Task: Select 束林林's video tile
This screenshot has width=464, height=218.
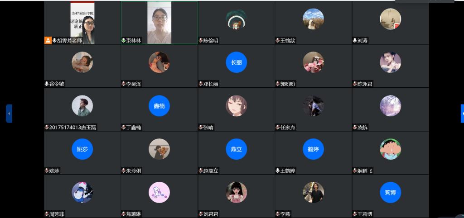Action: point(159,23)
